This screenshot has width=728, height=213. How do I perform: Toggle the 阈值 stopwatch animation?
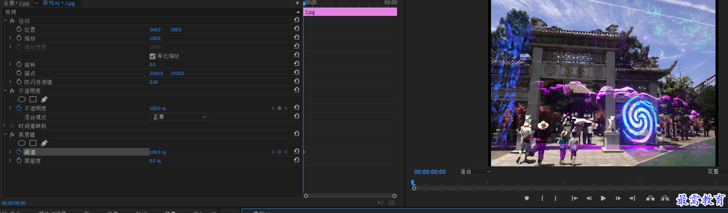coord(19,152)
